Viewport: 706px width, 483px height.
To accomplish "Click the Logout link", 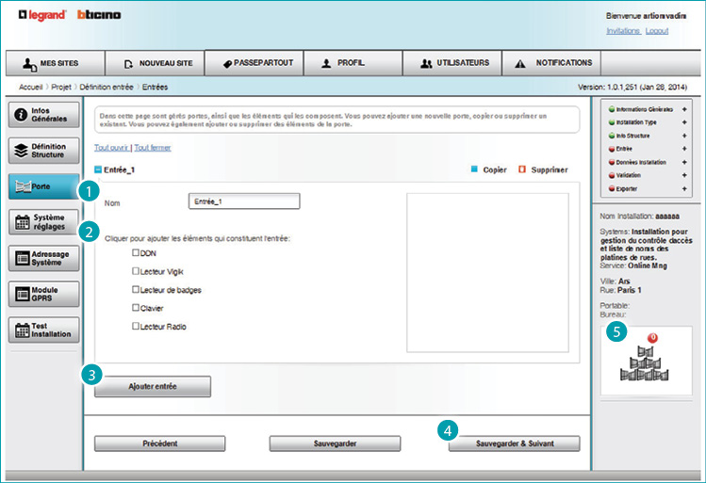I will pyautogui.click(x=657, y=31).
